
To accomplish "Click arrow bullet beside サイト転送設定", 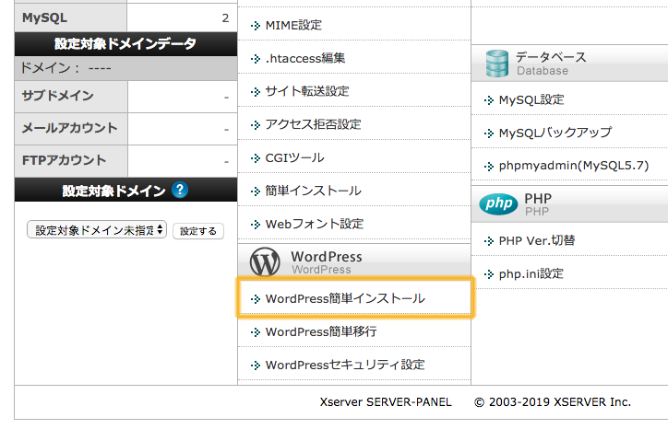I will [x=256, y=92].
